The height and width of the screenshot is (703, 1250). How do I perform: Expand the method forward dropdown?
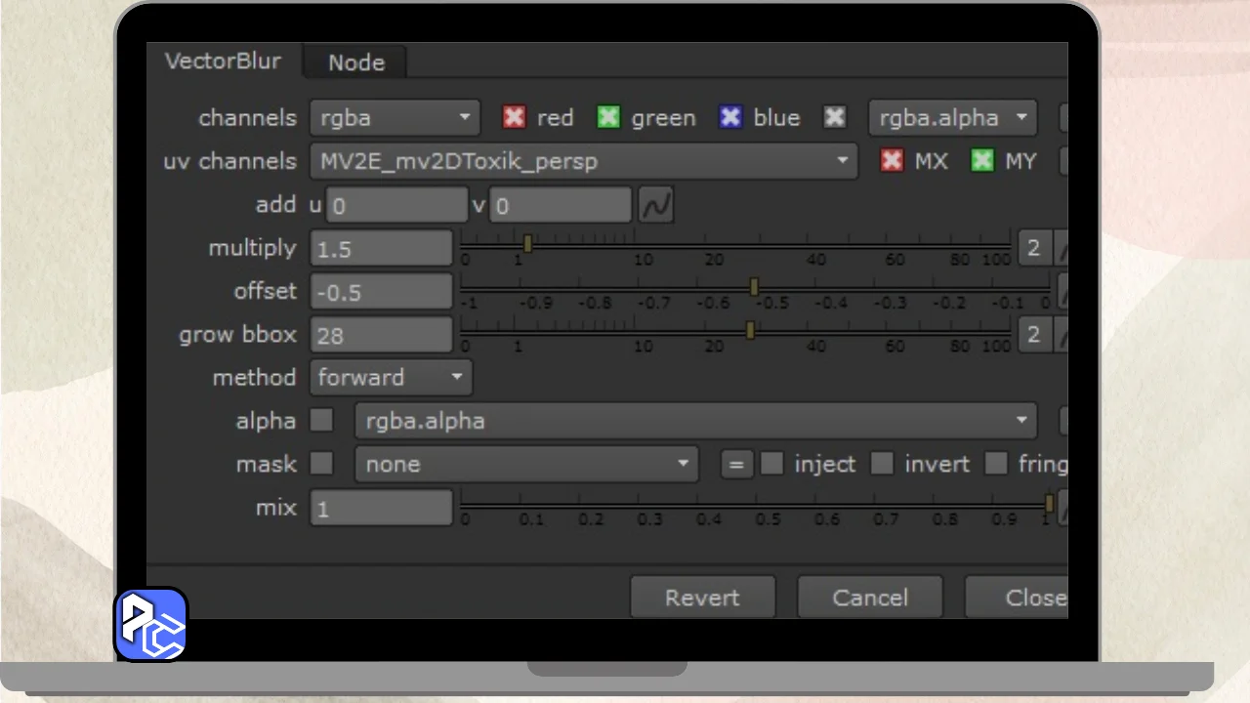click(390, 378)
